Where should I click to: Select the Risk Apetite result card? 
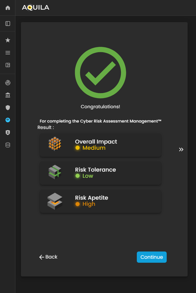(x=101, y=201)
